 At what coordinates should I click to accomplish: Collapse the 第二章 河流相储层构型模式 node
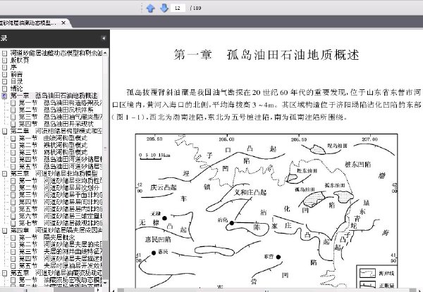pos(4,131)
